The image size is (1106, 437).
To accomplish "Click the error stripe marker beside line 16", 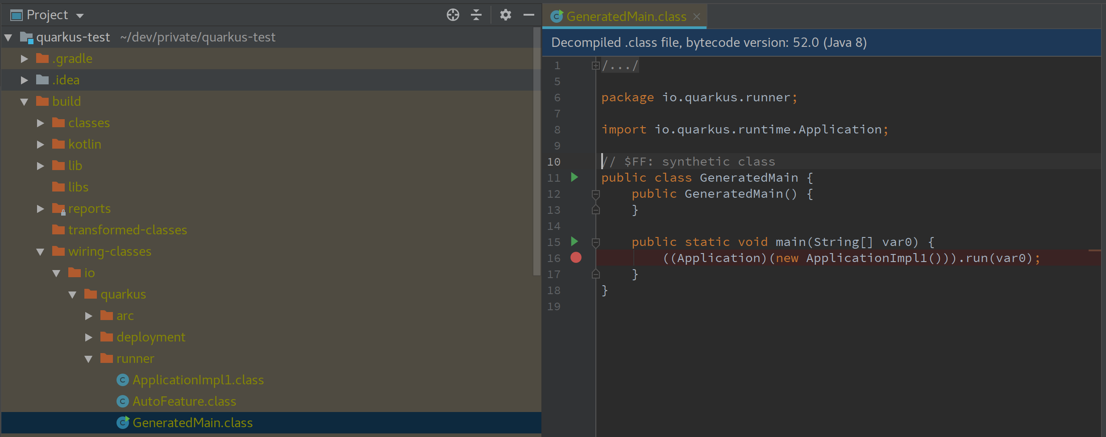I will pos(1094,250).
